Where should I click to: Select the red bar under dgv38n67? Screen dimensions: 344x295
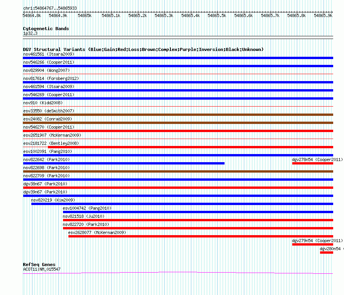178,188
